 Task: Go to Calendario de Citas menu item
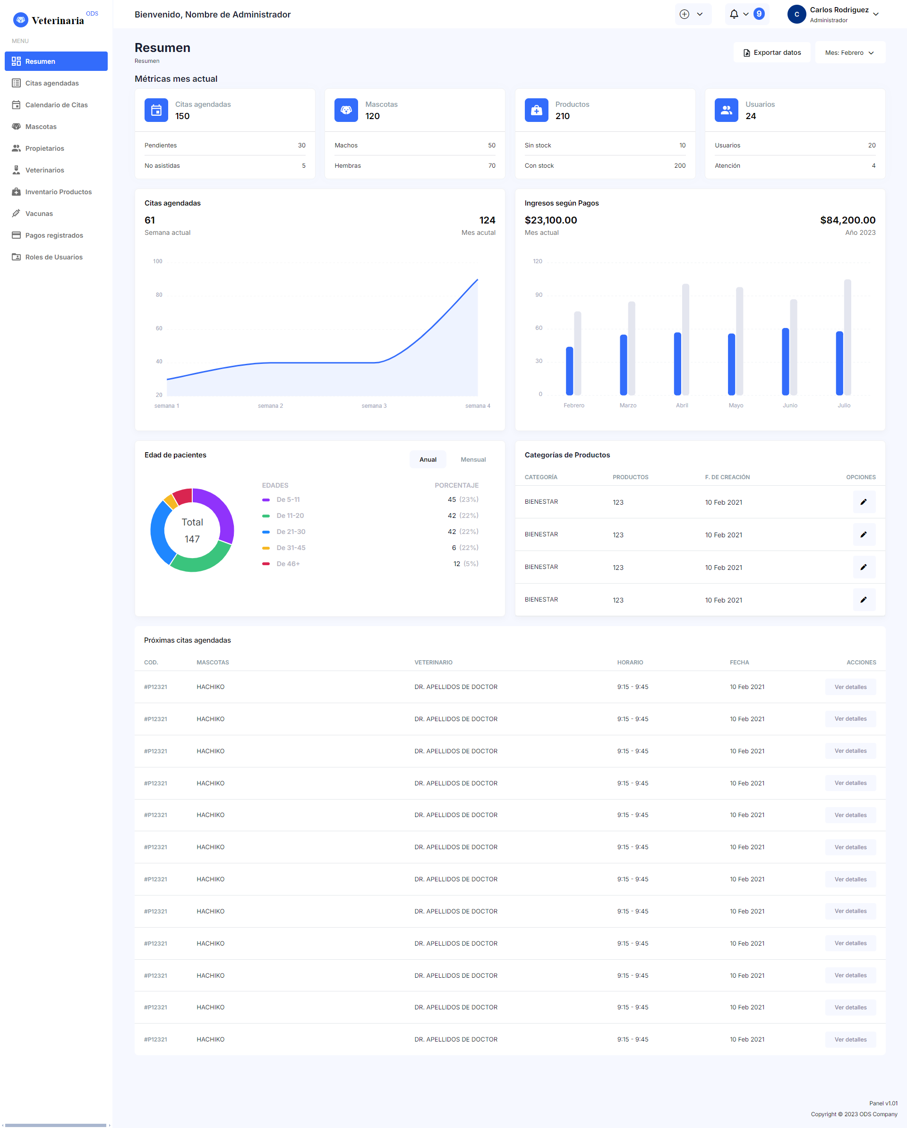click(56, 105)
